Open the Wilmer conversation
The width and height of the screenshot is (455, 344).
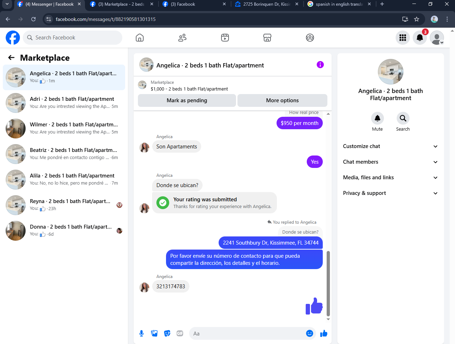pos(64,129)
